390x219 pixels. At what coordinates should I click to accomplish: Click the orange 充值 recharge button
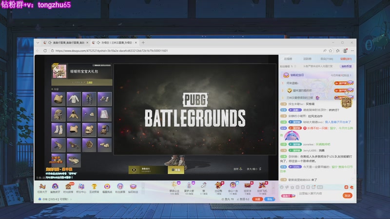pos(257,199)
